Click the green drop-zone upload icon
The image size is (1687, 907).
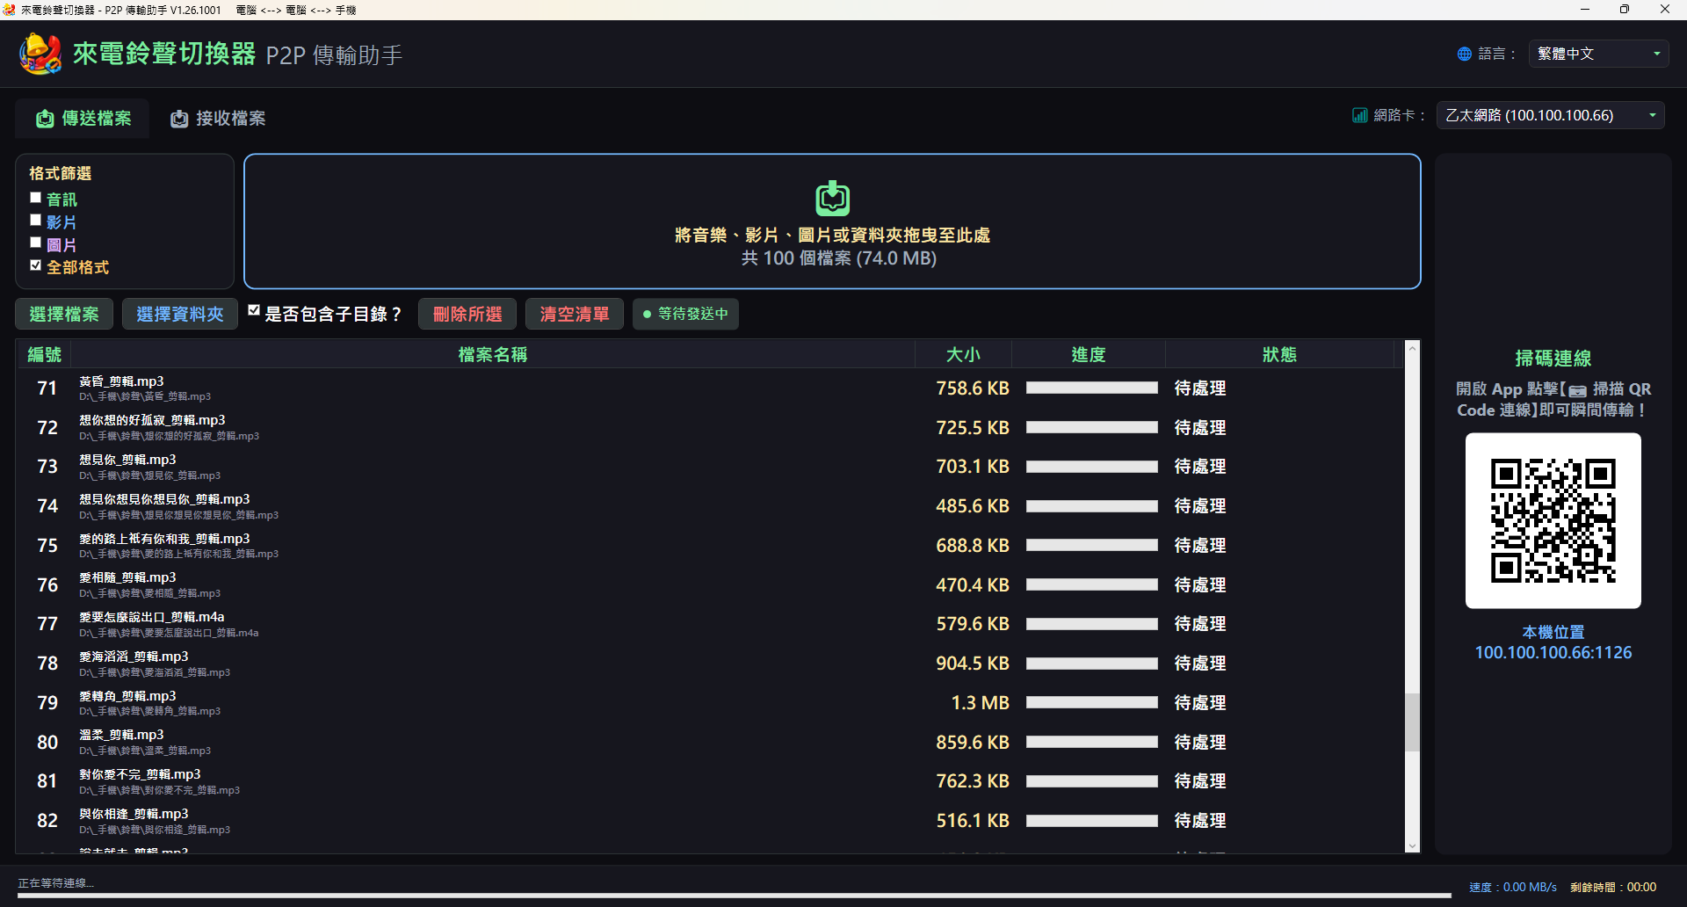point(832,199)
